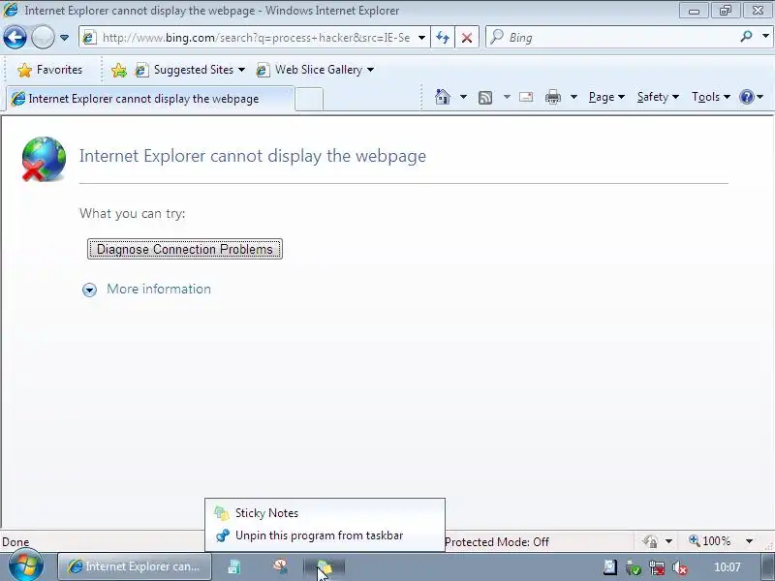775x581 pixels.
Task: Click Add to Favorites Bar star icon
Action: coord(118,70)
